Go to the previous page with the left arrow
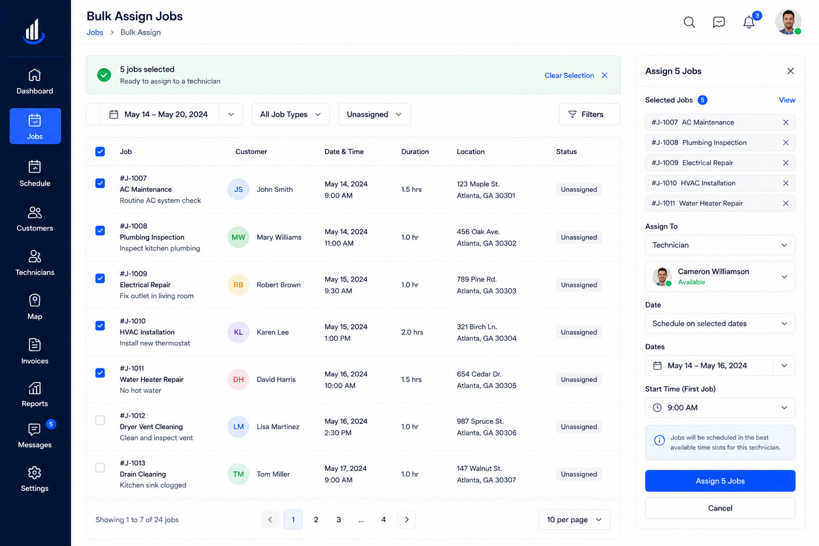 pos(270,519)
